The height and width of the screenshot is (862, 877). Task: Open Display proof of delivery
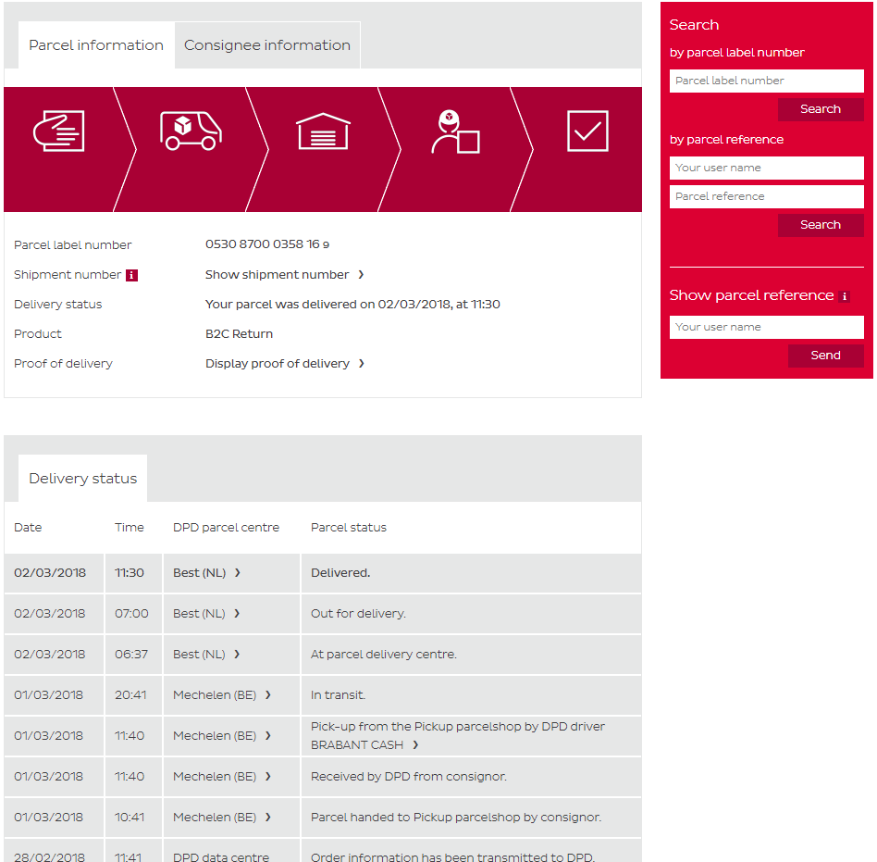tap(284, 364)
